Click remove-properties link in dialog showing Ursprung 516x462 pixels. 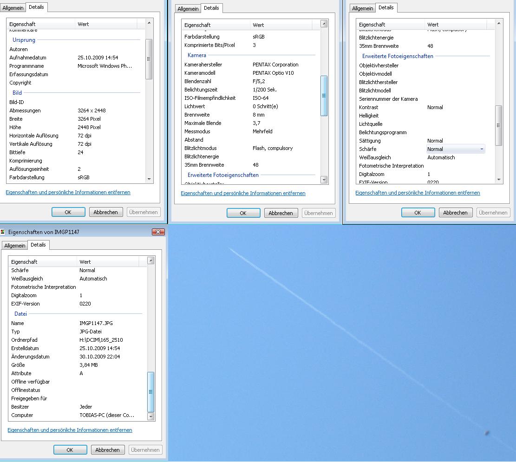[68, 193]
